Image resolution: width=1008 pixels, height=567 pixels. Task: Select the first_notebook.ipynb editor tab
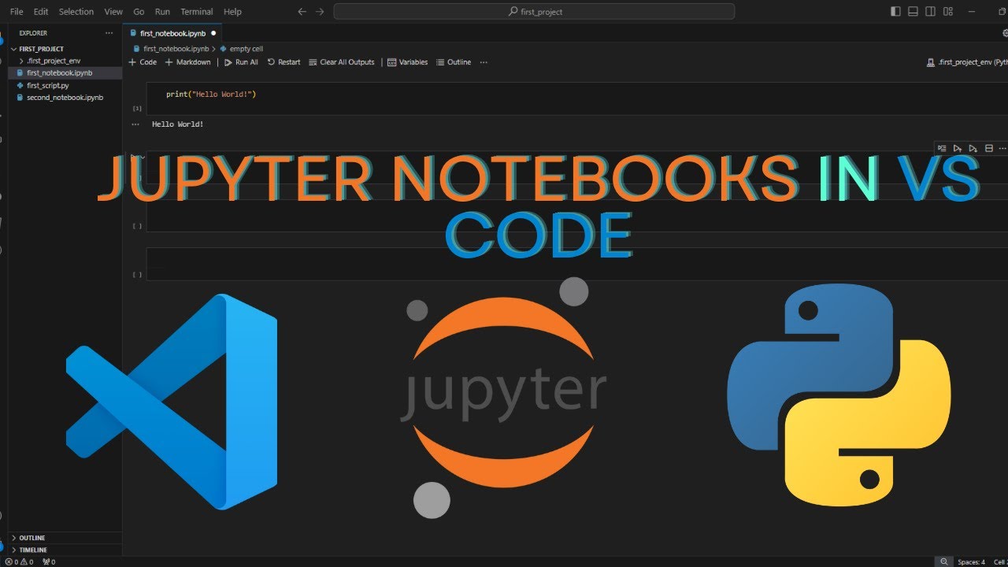tap(172, 33)
